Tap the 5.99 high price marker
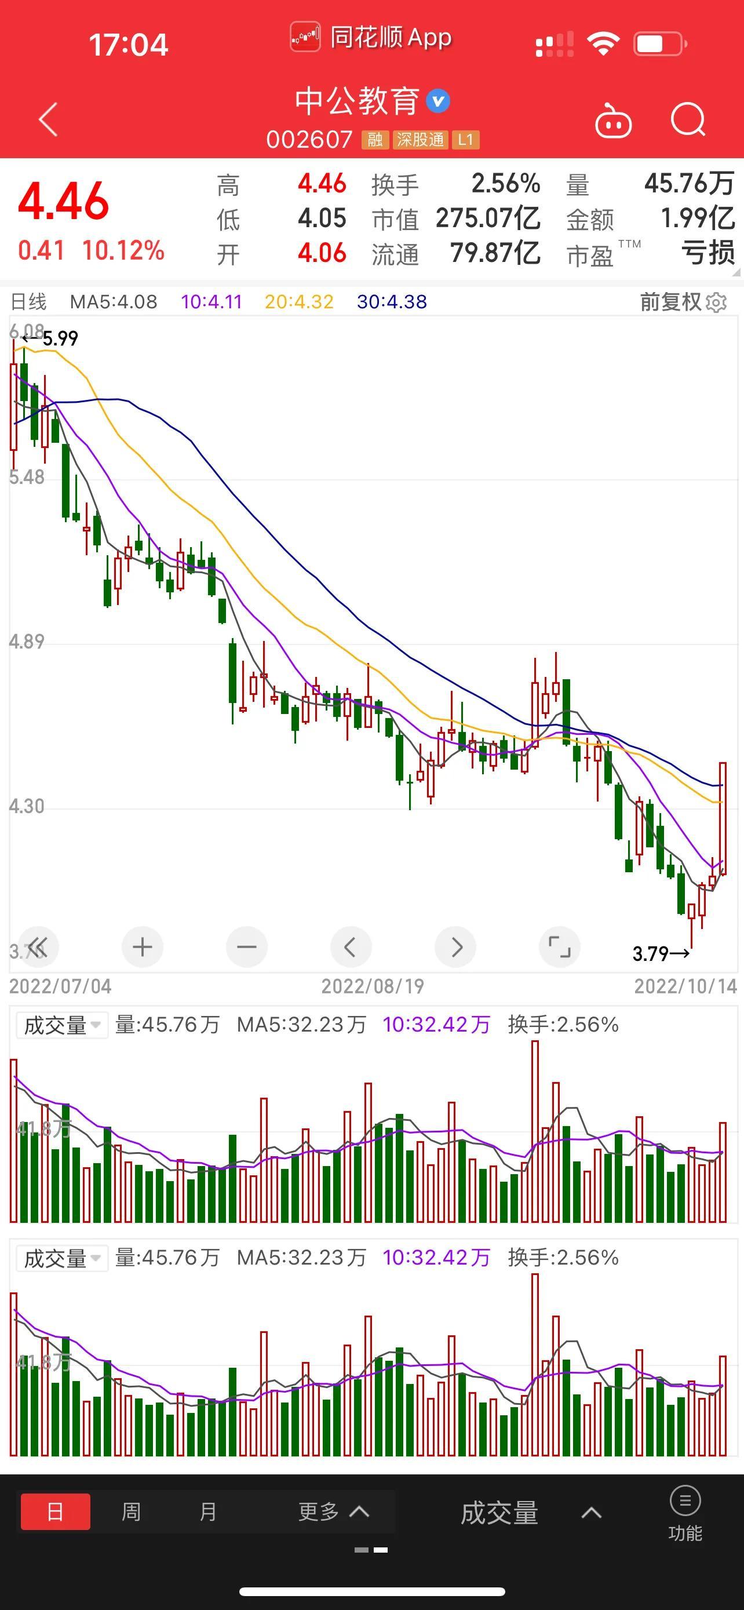The width and height of the screenshot is (744, 1610). coord(50,339)
